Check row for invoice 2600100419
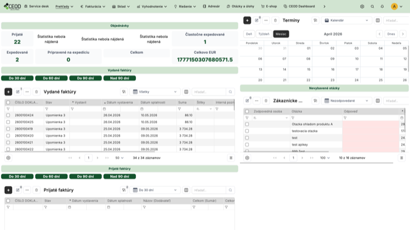Image resolution: width=410 pixels, height=230 pixels. 8,129
